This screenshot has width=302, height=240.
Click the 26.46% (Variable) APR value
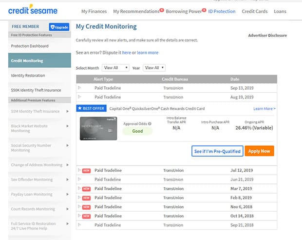coord(254,128)
